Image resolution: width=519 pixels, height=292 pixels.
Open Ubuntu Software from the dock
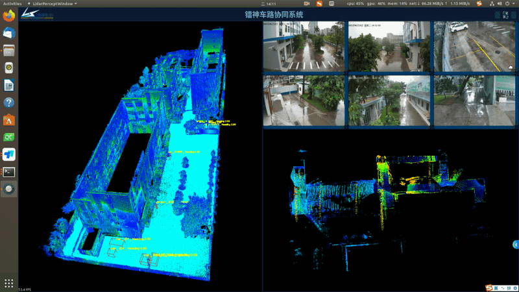pos(9,120)
